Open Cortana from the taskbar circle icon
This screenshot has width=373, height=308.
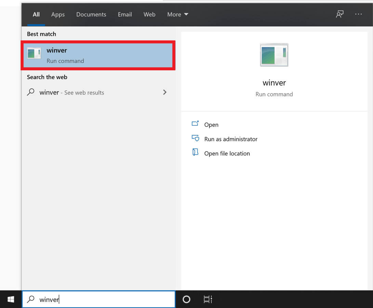pyautogui.click(x=186, y=299)
